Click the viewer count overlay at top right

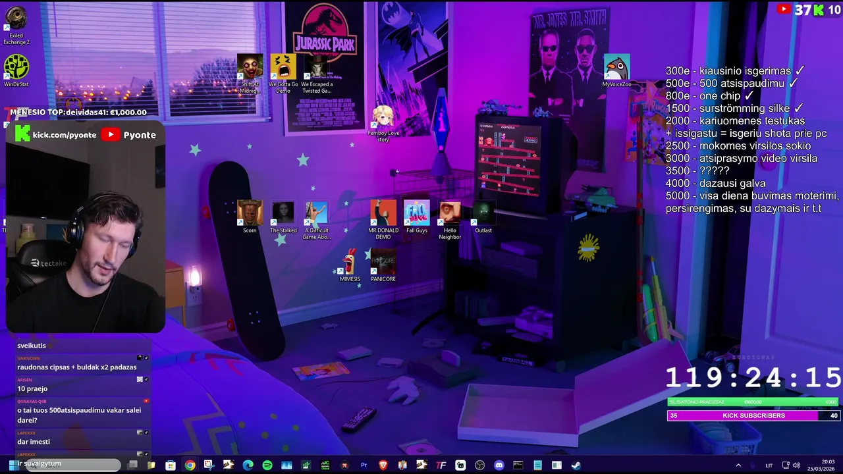point(809,9)
